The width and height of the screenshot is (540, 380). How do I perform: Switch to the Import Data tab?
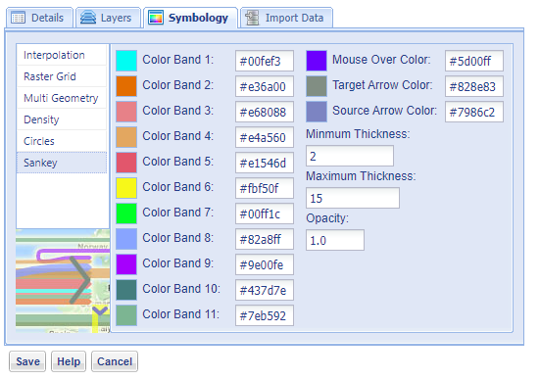pos(286,18)
